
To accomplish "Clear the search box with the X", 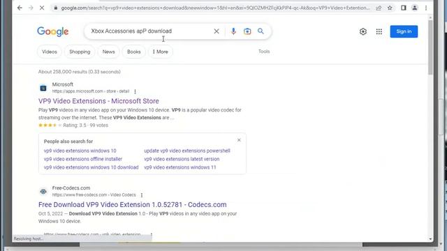I will click(217, 31).
